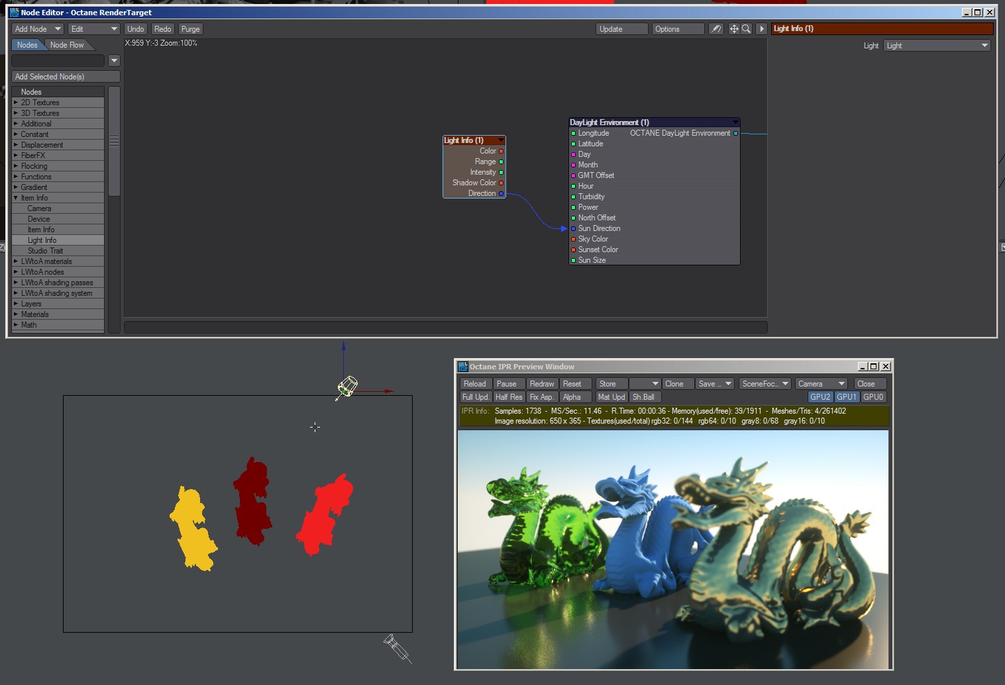Click the horizontal scrollbar below node canvas

click(446, 327)
